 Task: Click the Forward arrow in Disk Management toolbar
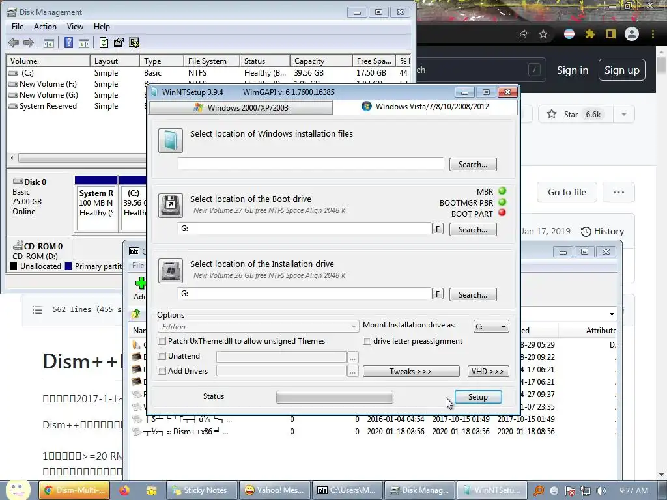point(29,42)
